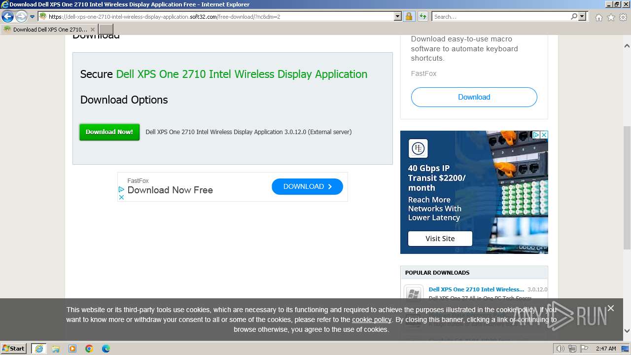Click the volume speaker tray icon
This screenshot has width=631, height=355.
tap(560, 349)
